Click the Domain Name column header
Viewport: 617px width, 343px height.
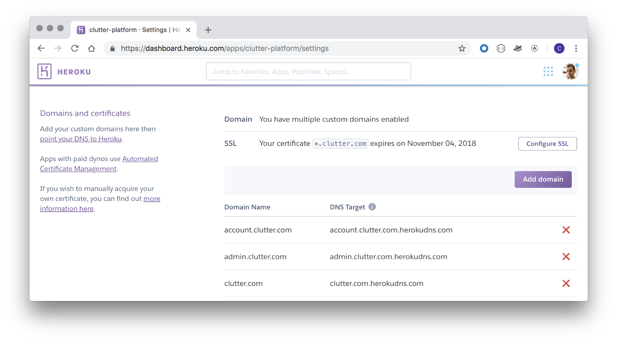247,207
